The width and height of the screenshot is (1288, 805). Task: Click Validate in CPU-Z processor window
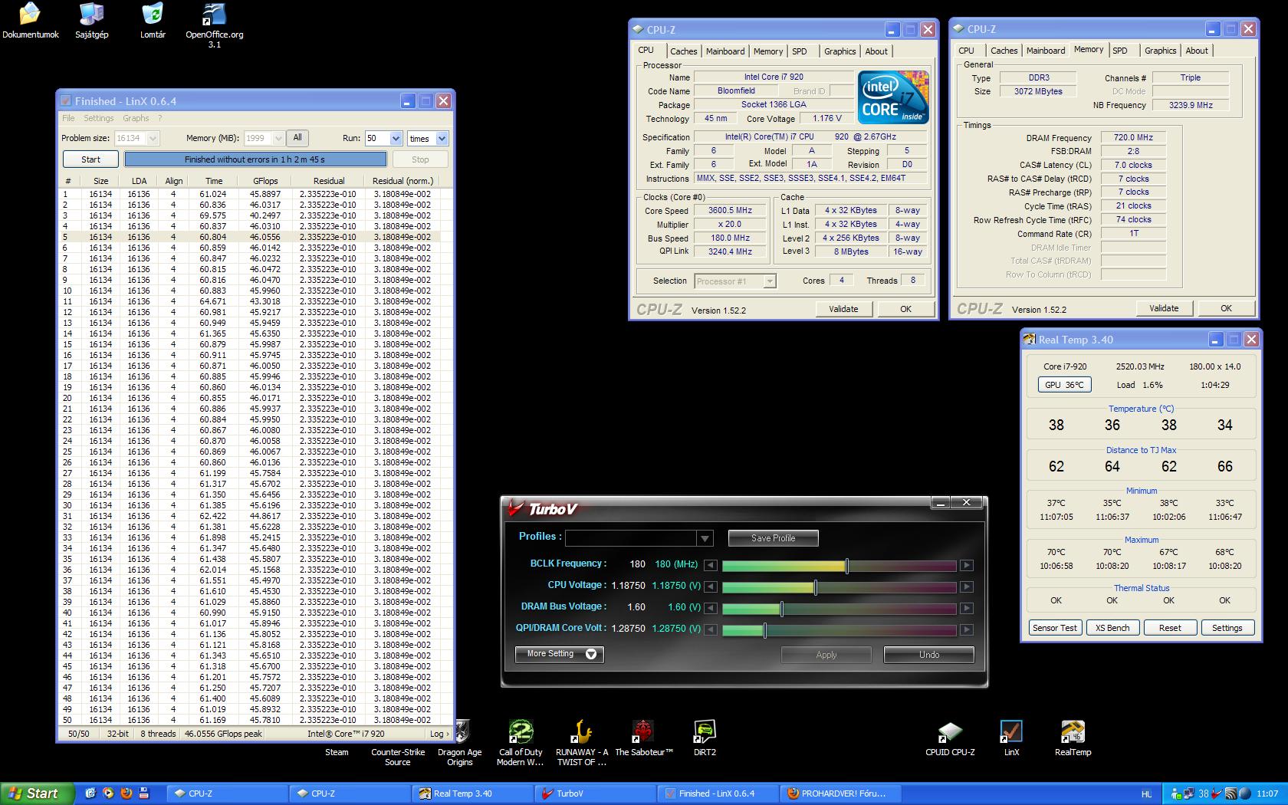[x=843, y=309]
